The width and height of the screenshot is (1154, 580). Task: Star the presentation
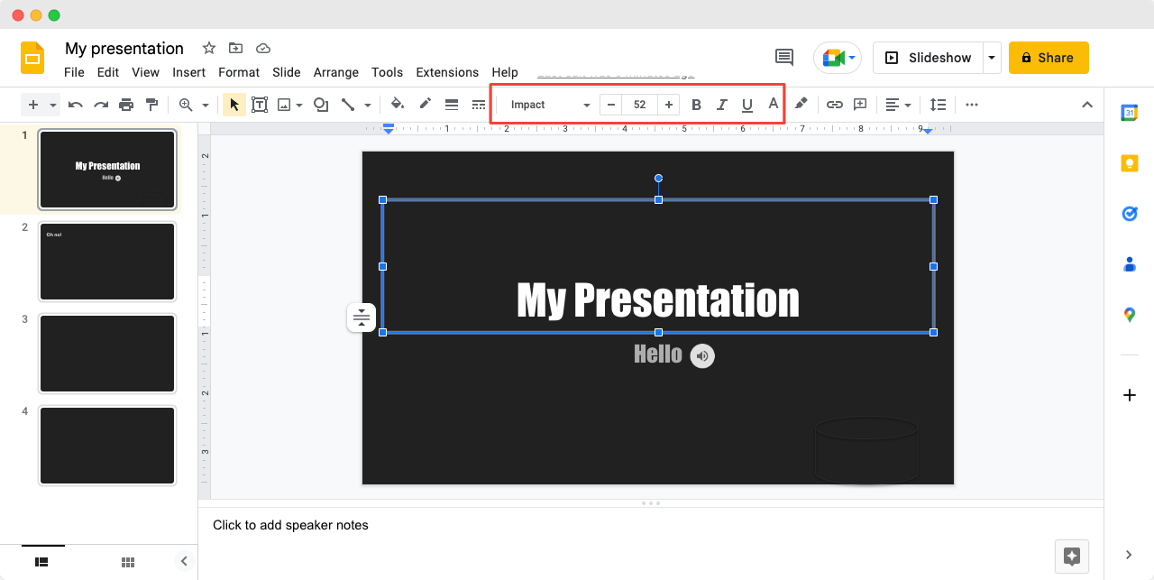pos(209,48)
